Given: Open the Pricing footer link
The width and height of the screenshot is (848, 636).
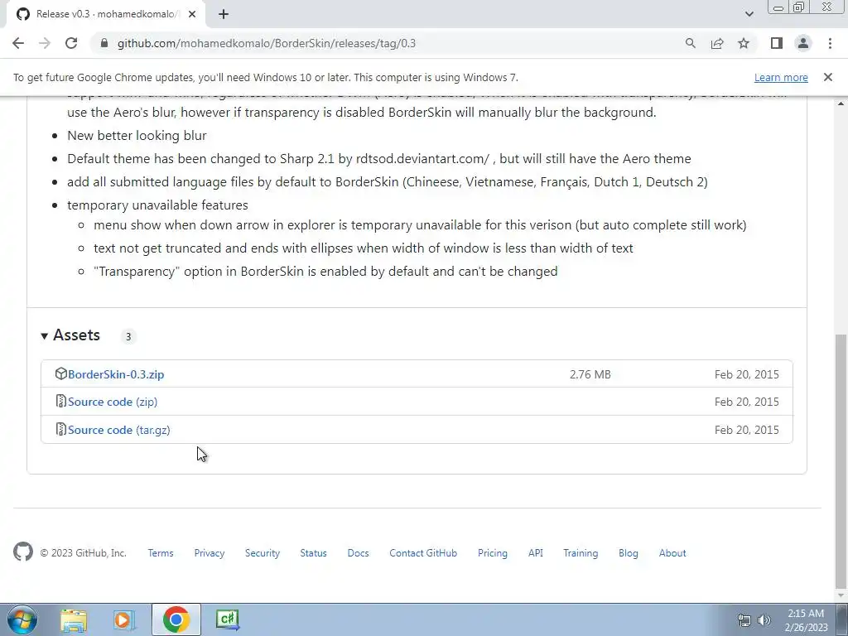Looking at the screenshot, I should pyautogui.click(x=493, y=553).
